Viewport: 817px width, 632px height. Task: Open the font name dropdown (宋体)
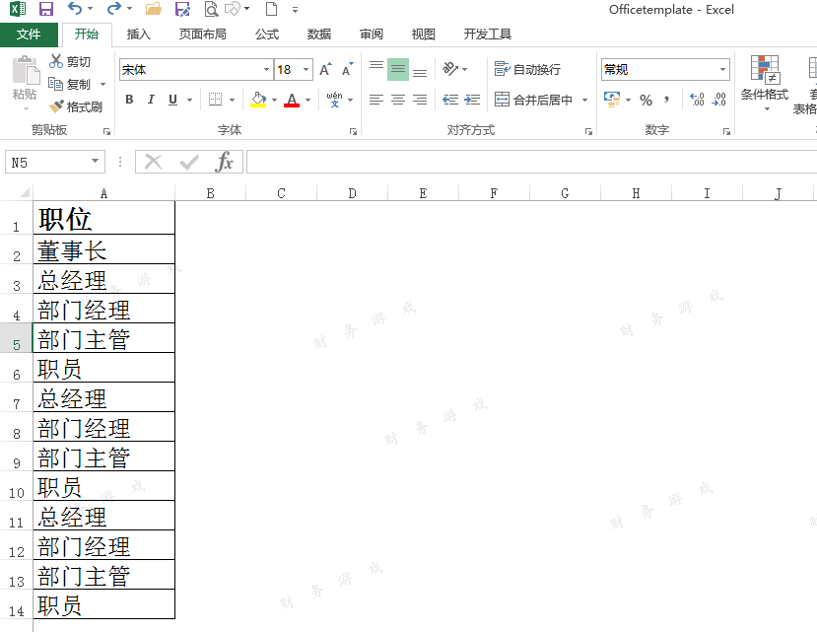[266, 69]
